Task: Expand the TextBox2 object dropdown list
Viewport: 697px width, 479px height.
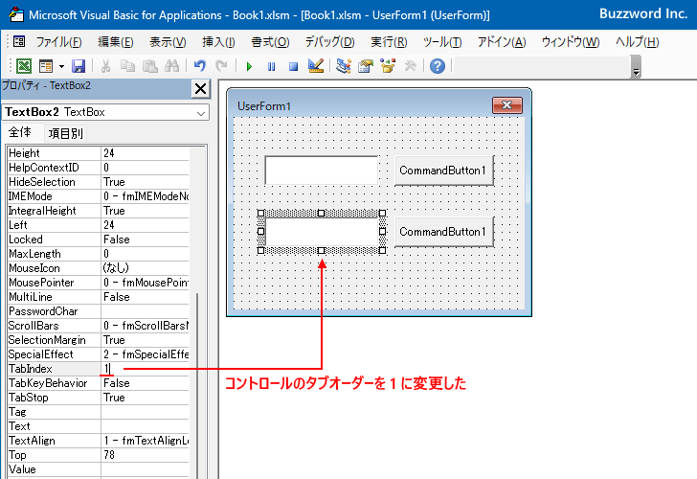Action: coord(201,112)
